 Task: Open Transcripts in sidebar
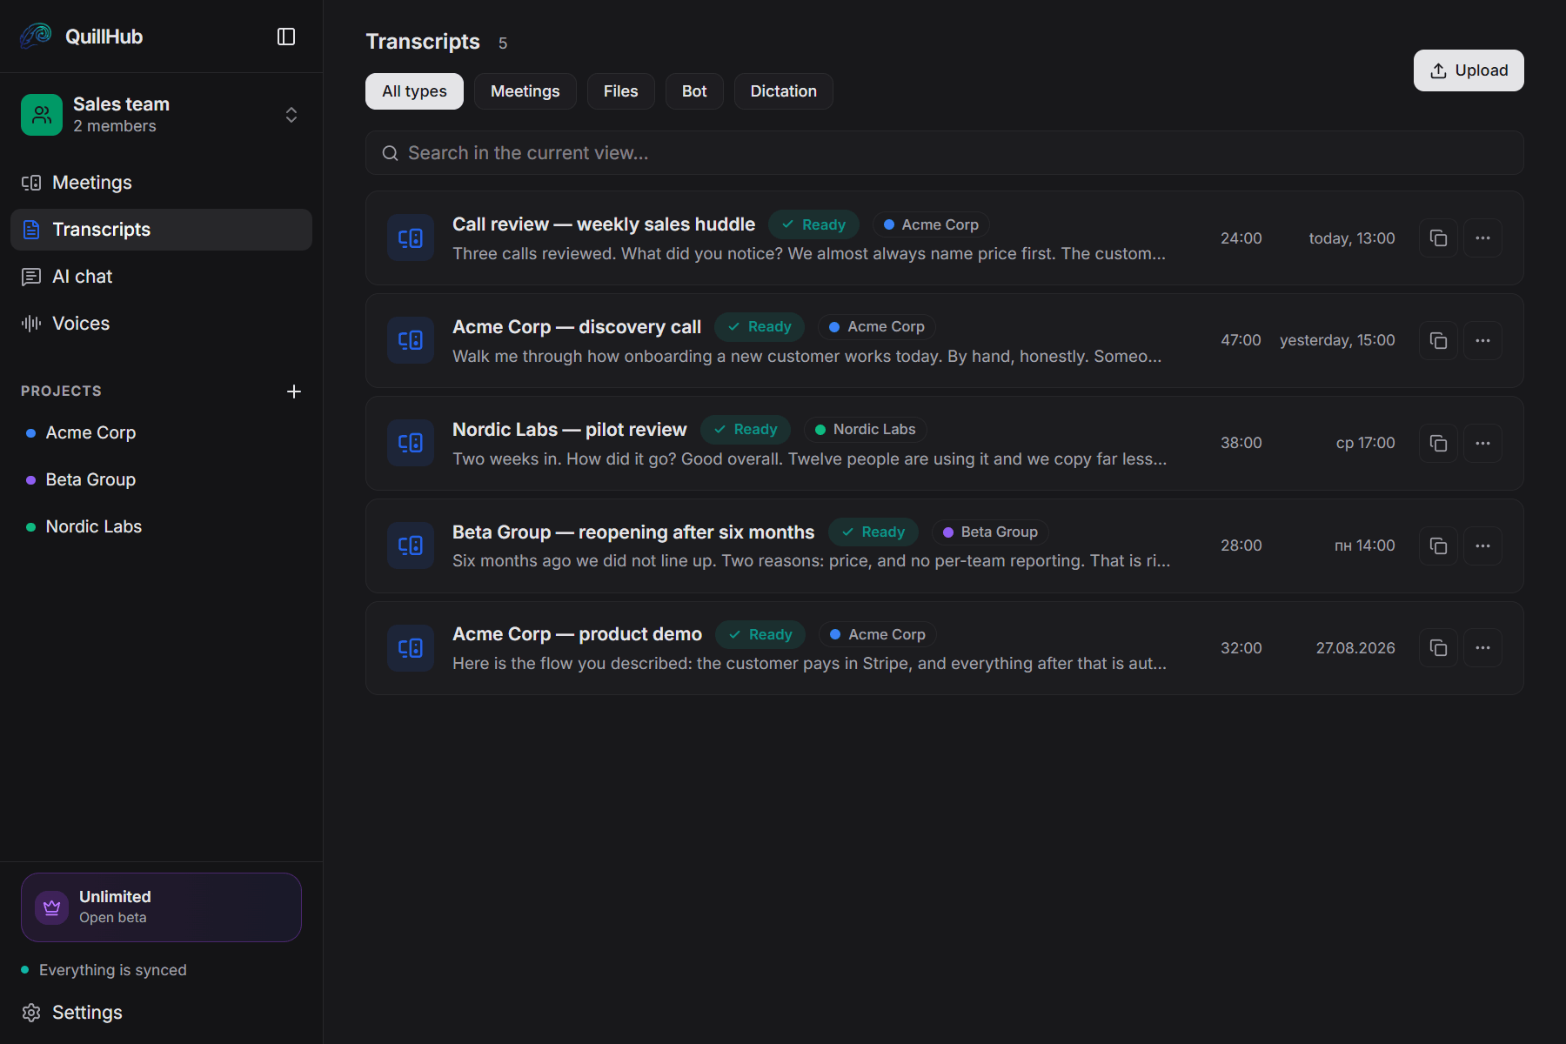[x=162, y=230]
